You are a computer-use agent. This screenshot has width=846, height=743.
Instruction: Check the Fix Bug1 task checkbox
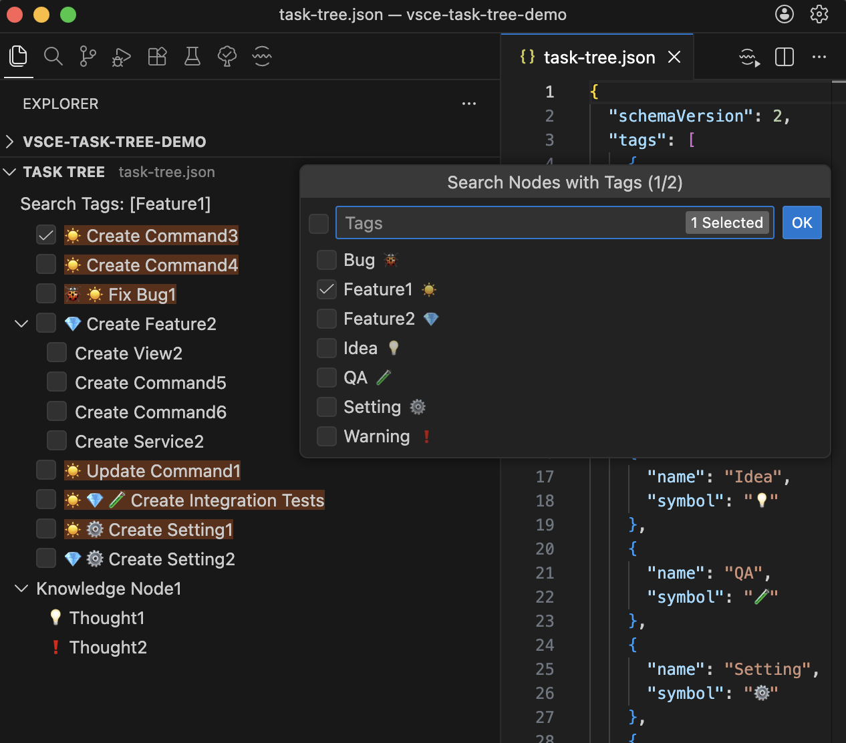[46, 294]
